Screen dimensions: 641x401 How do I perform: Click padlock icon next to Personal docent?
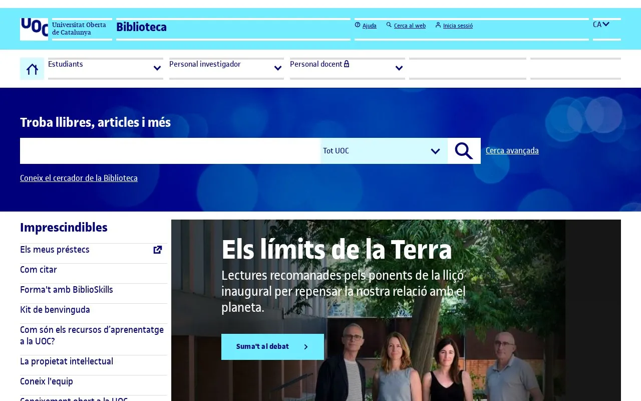(347, 64)
